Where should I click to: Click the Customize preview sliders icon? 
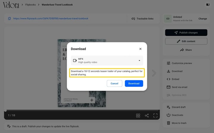169,63
